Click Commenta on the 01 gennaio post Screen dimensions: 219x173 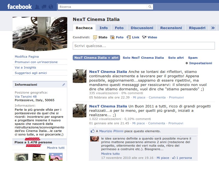(157, 123)
